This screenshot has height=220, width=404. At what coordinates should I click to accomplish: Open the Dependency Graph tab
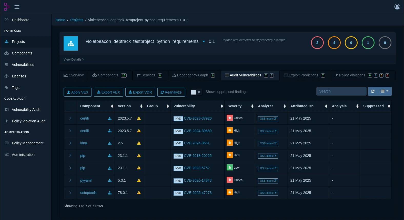(194, 75)
